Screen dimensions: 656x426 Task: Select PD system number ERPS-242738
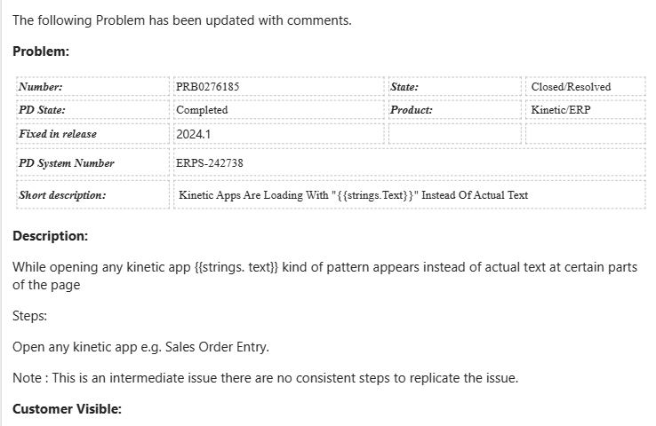point(210,163)
